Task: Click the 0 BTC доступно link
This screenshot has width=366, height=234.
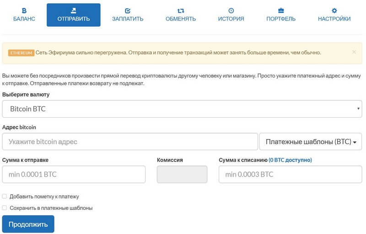Action: pos(290,160)
